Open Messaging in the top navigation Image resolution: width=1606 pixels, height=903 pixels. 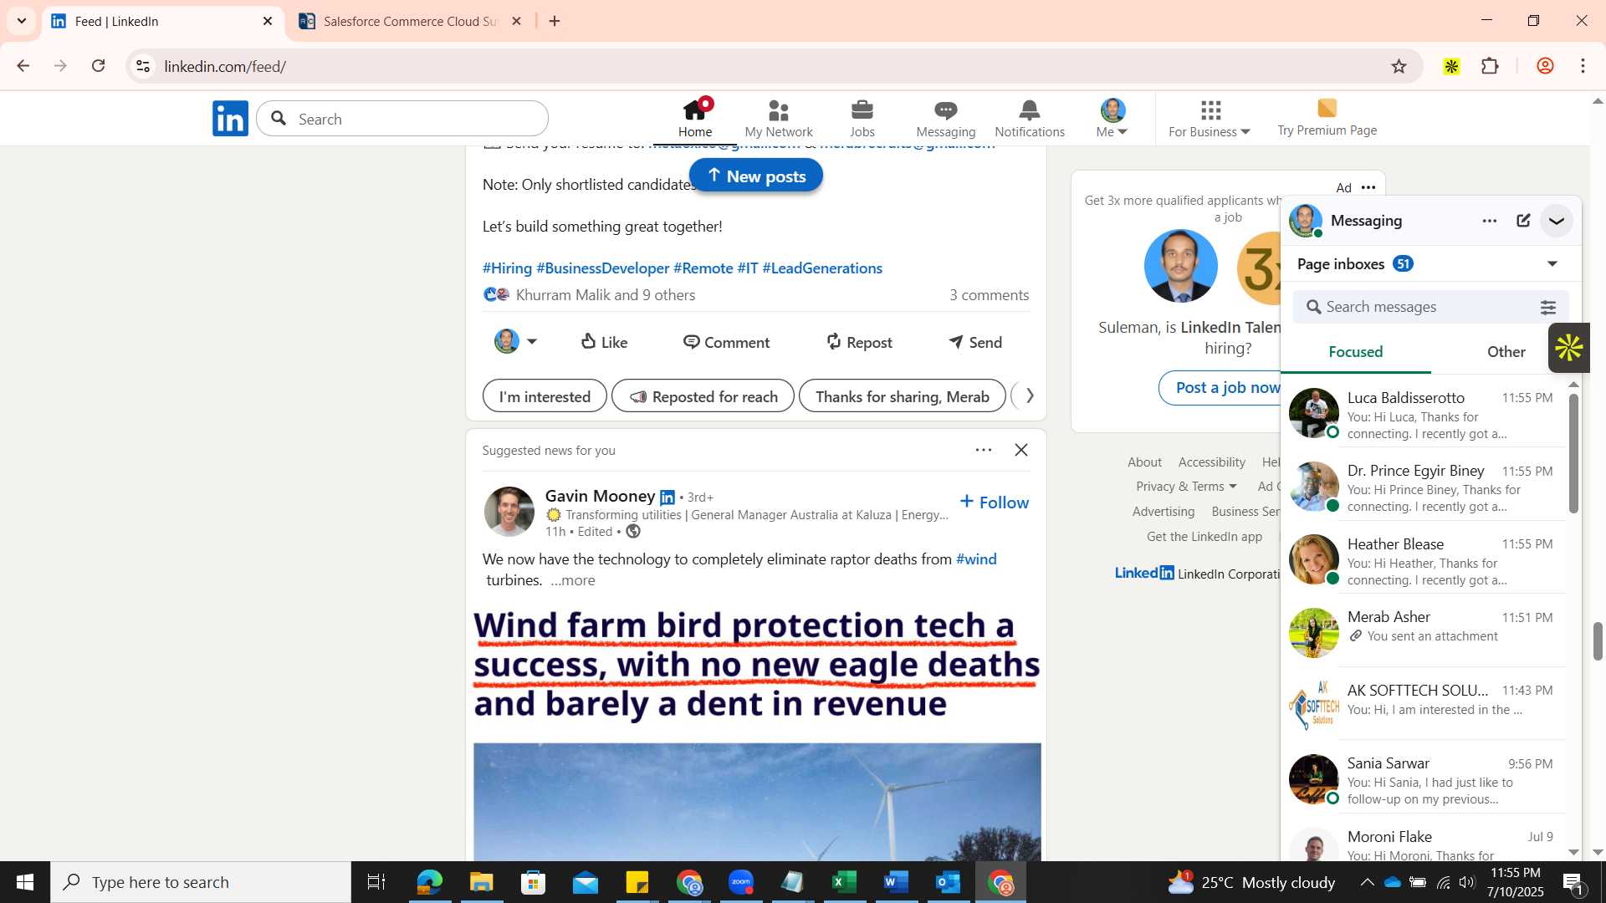click(x=946, y=118)
